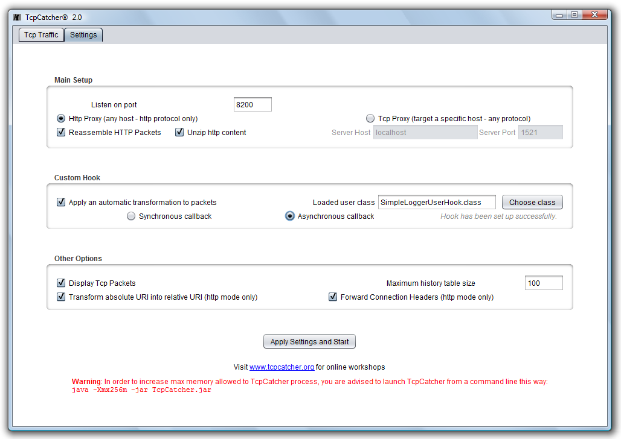This screenshot has height=439, width=621.
Task: Click the 'Hook has been set up successfully.' text
Action: pos(498,216)
